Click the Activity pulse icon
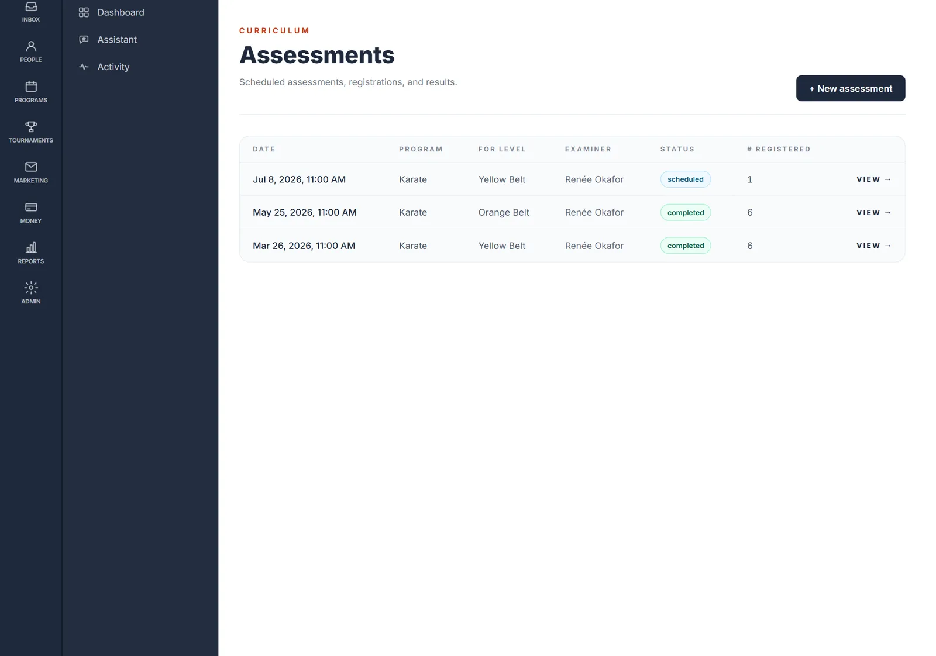 point(84,67)
